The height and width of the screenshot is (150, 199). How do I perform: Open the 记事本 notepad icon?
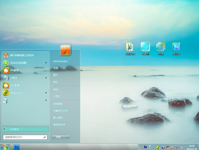click(6, 78)
